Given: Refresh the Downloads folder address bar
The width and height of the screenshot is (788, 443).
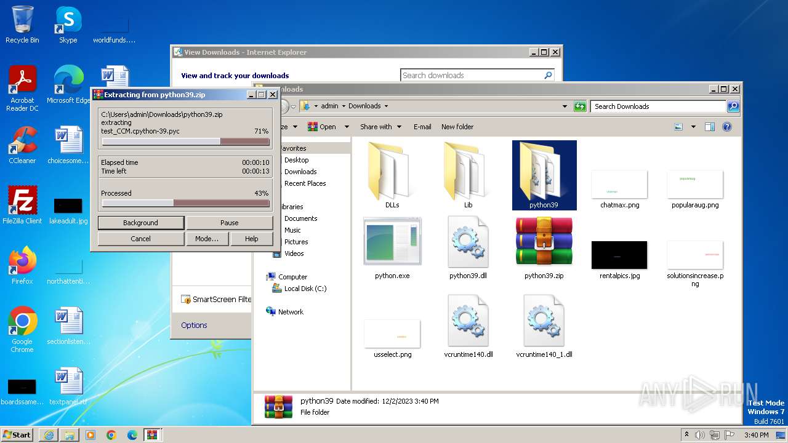Looking at the screenshot, I should [580, 106].
